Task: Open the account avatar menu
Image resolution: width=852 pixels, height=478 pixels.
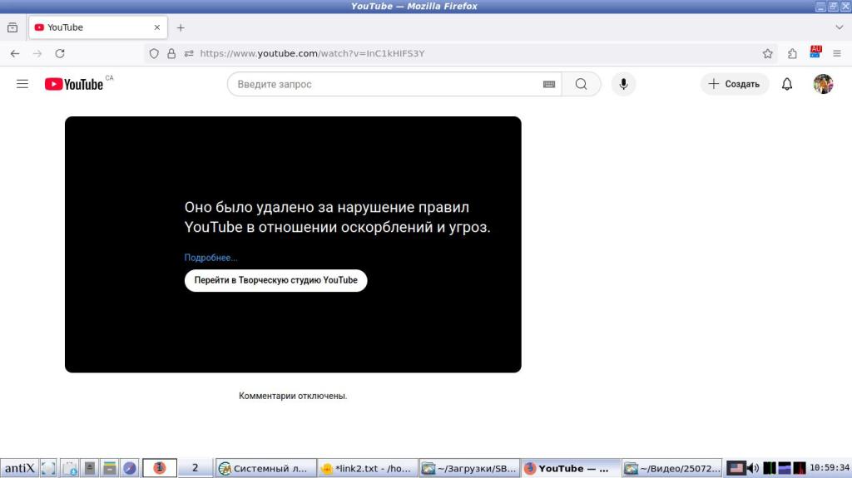Action: (823, 84)
